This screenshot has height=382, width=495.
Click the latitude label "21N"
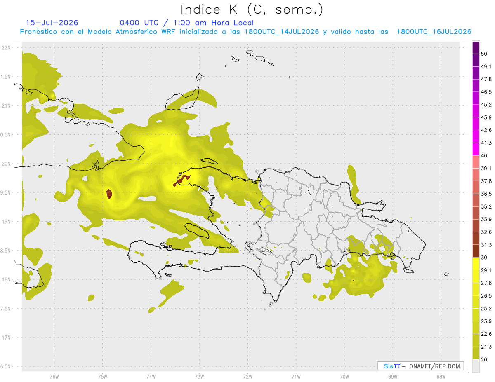7,105
